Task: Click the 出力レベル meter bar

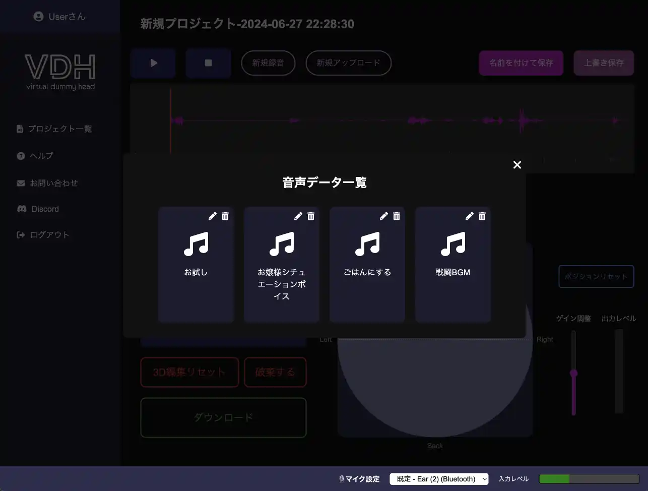Action: point(619,372)
